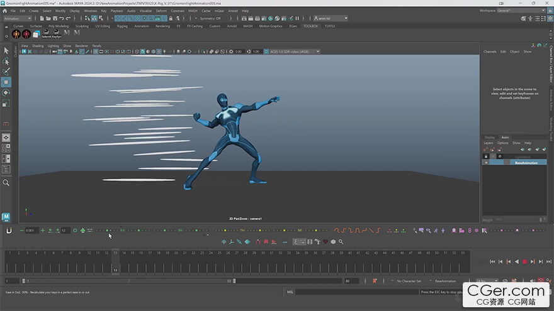The height and width of the screenshot is (311, 554).
Task: Open the Deform menu
Action: pos(162,11)
